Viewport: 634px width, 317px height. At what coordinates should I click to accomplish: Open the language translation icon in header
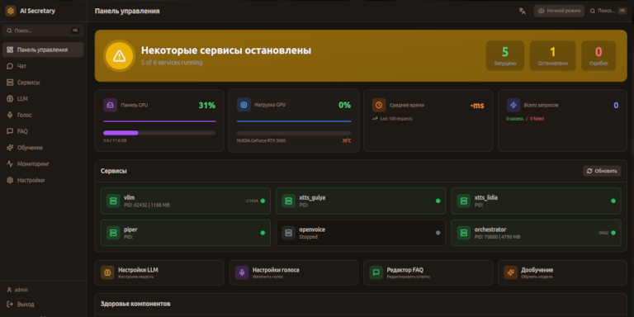pyautogui.click(x=522, y=11)
